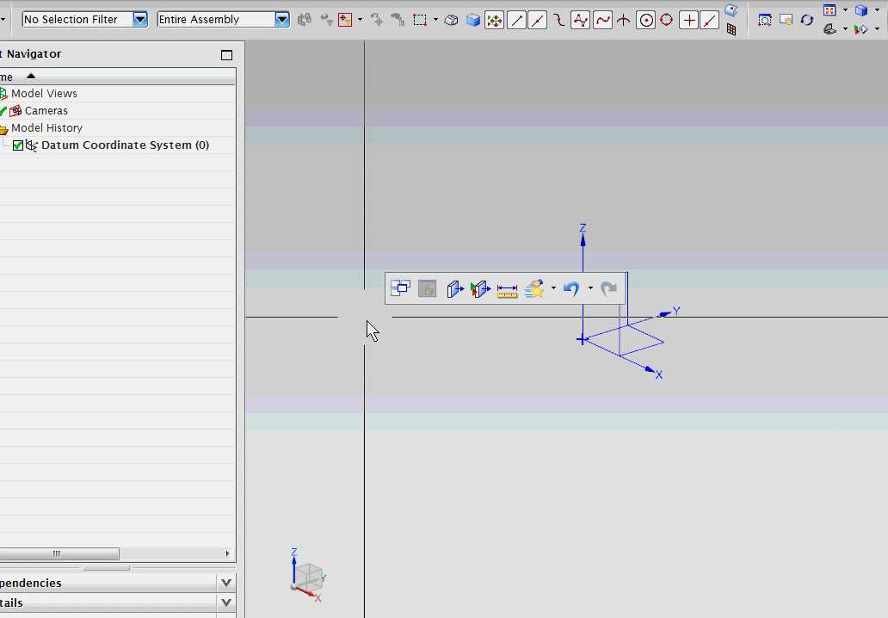
Task: Click the red-framed selection type icon
Action: click(x=345, y=20)
